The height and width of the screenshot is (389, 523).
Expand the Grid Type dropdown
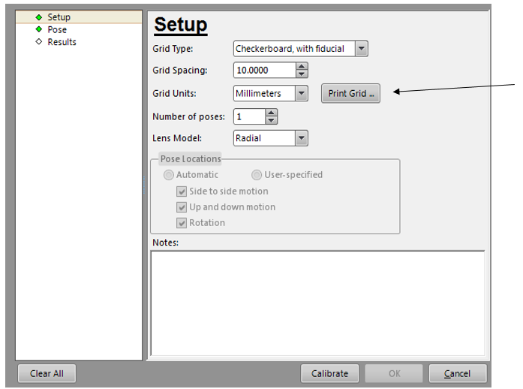tap(362, 49)
